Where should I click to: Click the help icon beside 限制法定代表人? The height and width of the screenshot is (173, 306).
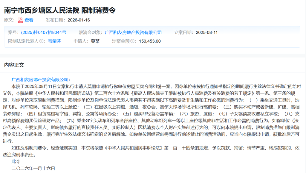tap(41, 41)
